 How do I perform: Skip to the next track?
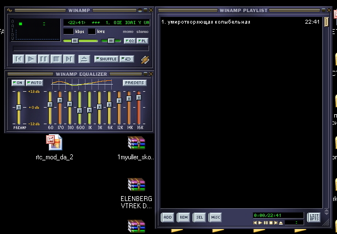(68, 59)
